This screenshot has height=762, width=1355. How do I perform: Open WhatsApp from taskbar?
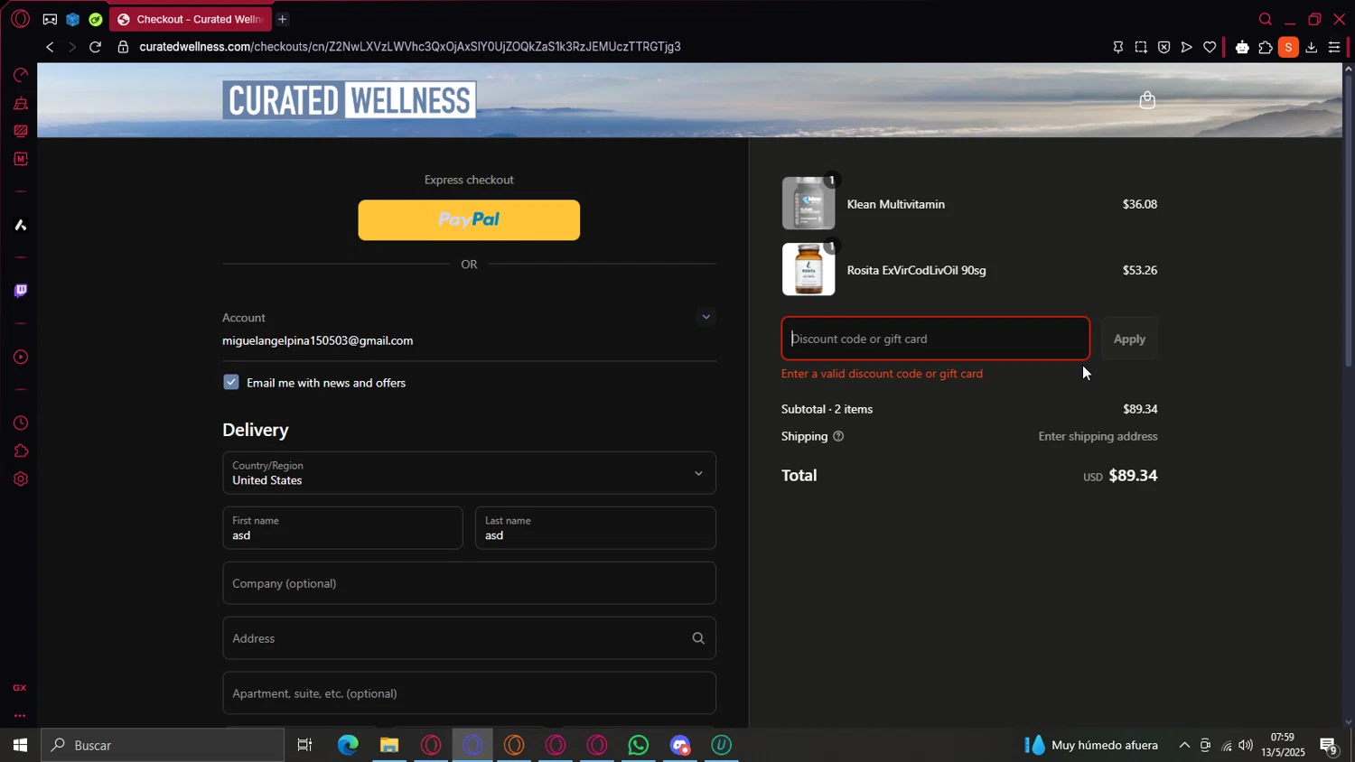(639, 745)
